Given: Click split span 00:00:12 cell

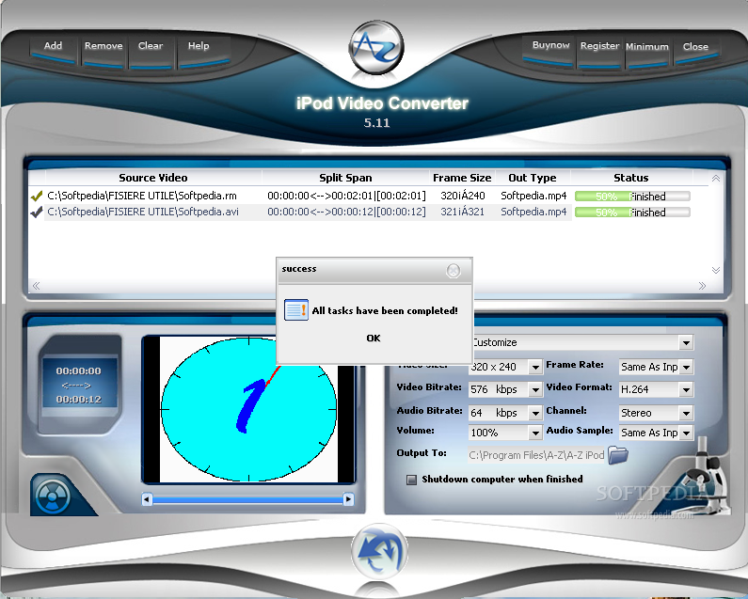Looking at the screenshot, I should 346,213.
